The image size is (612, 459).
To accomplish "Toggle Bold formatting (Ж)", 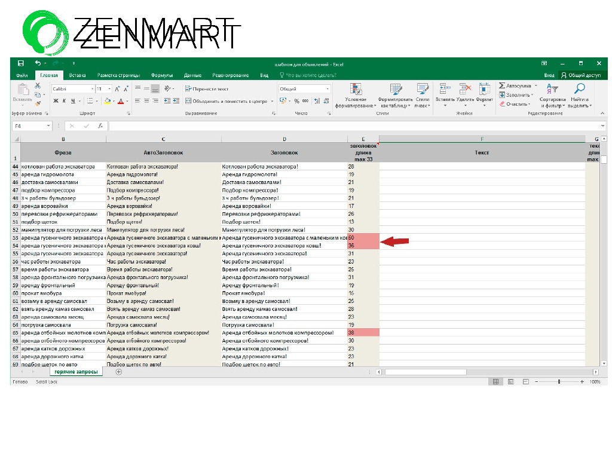I will click(56, 101).
